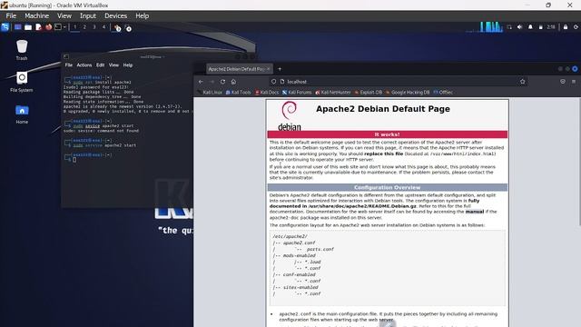
Task: Open the Kali Docs bookmark
Action: [267, 93]
